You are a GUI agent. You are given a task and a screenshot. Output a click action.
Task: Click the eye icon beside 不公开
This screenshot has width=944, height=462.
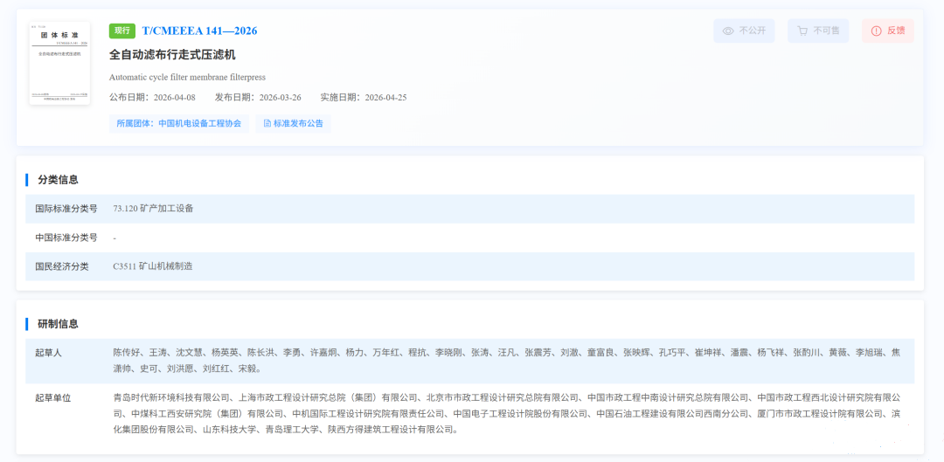(x=728, y=31)
